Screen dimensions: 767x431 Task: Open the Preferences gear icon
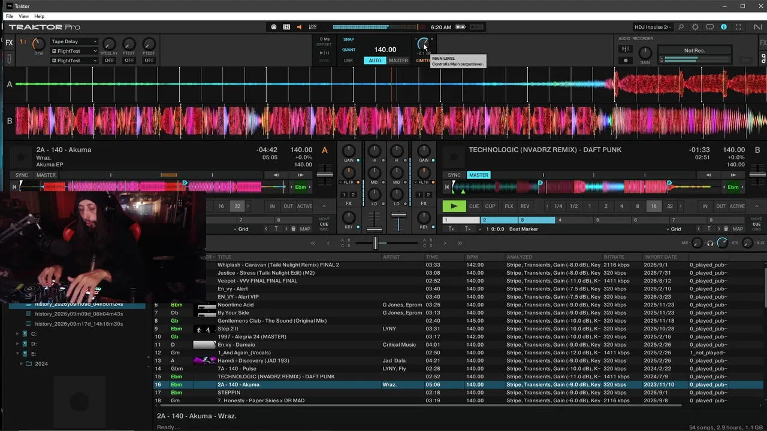coord(695,27)
